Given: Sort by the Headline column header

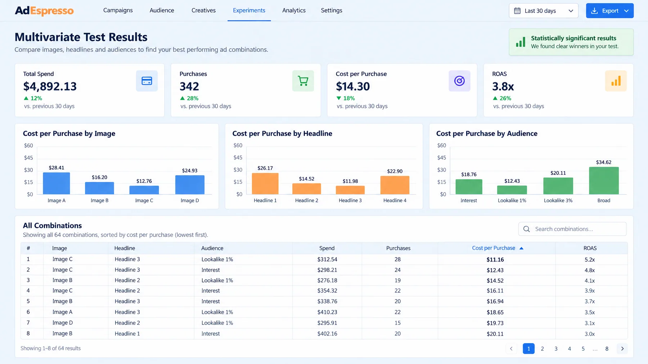Looking at the screenshot, I should pyautogui.click(x=125, y=248).
